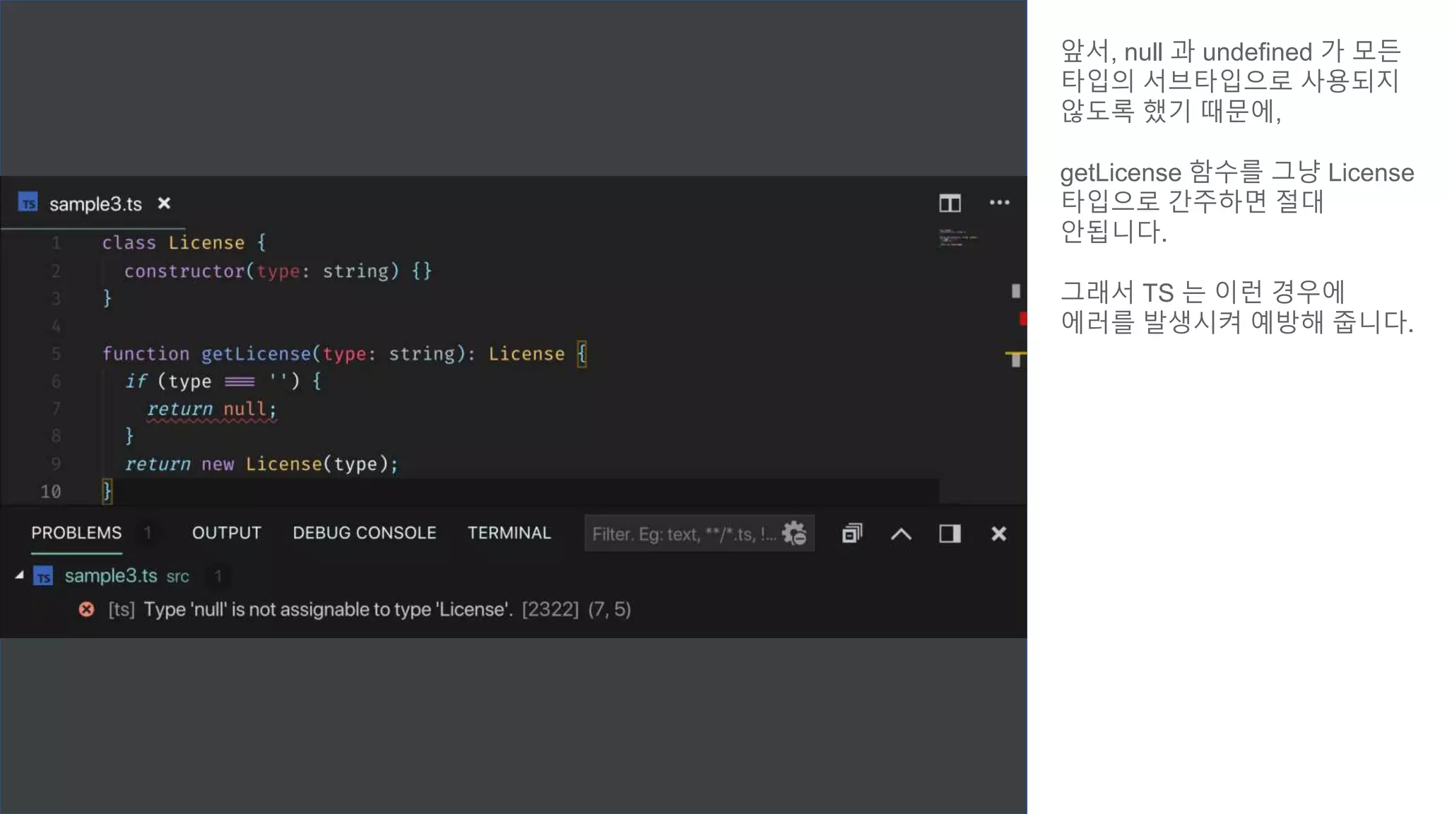Click the problems count badge next to PROBLEMS
Screen dimensions: 1447x814
click(148, 533)
